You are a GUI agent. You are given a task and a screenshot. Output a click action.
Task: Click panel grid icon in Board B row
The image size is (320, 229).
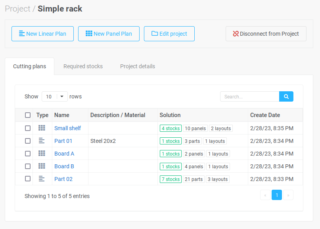pos(42,166)
